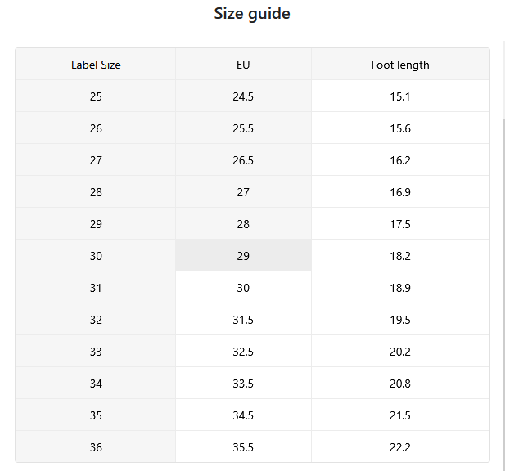This screenshot has width=505, height=471.
Task: Click the Label Size column header
Action: [x=96, y=65]
